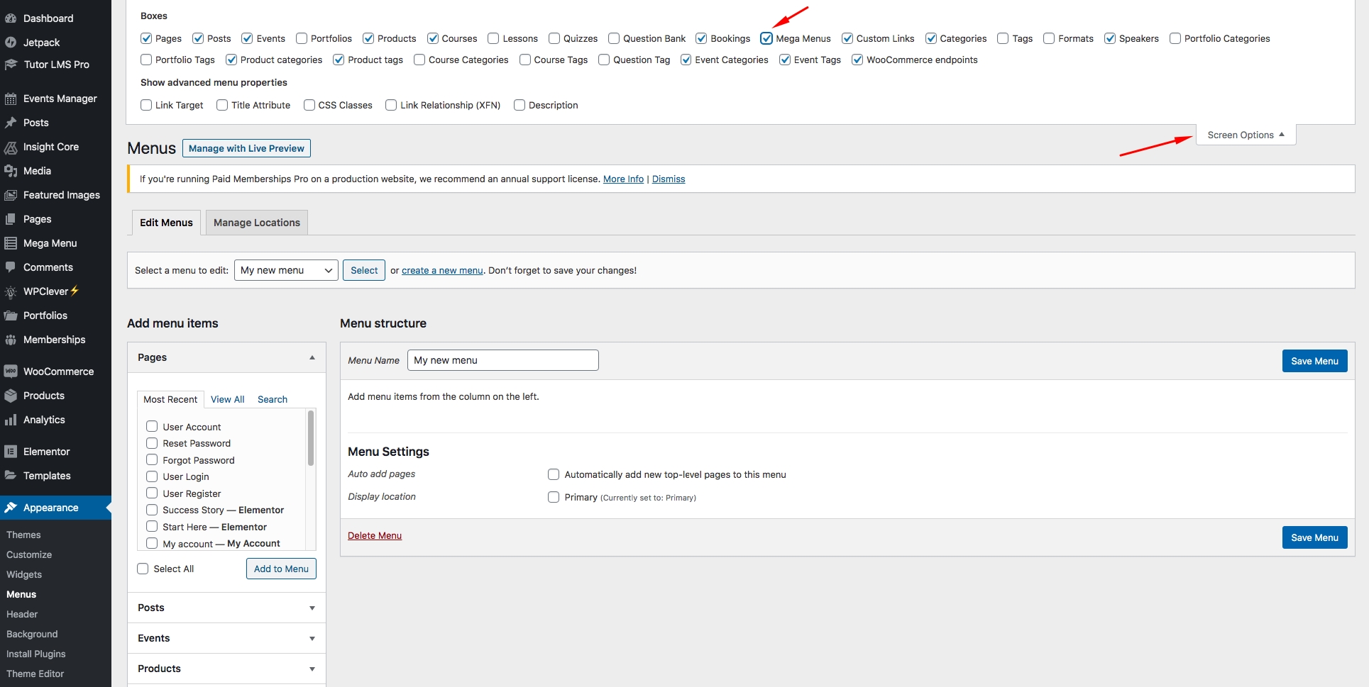Enable the CSS Classes advanced property
The width and height of the screenshot is (1369, 687).
(309, 105)
